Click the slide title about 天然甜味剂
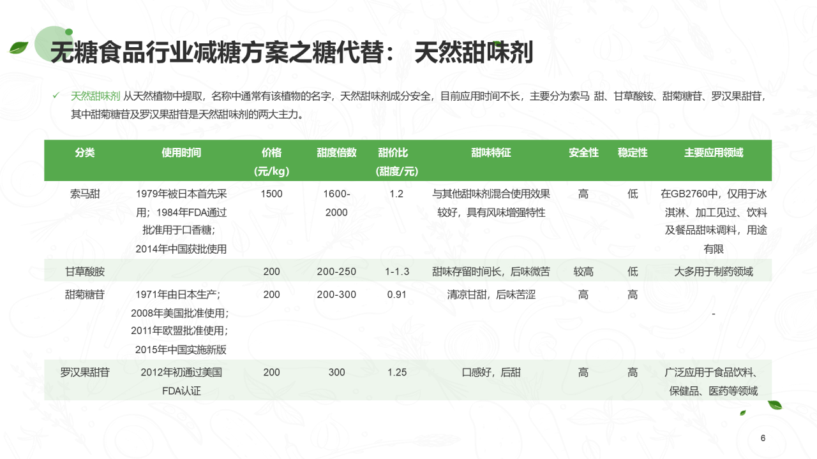817x459 pixels. click(x=292, y=53)
